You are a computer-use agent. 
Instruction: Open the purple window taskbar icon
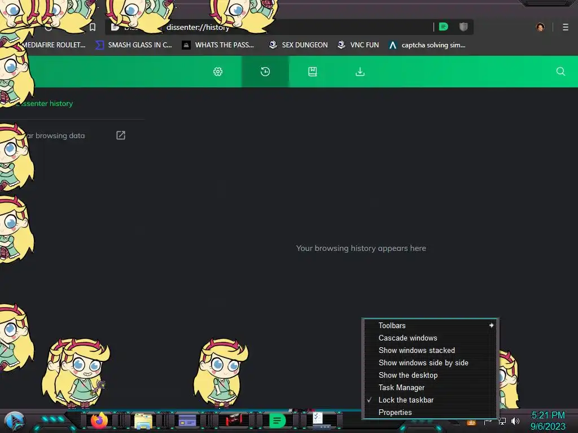(x=187, y=421)
